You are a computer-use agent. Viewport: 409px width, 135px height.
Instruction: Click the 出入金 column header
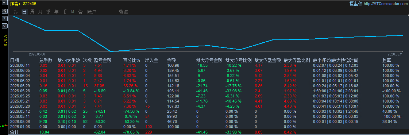[151, 61]
